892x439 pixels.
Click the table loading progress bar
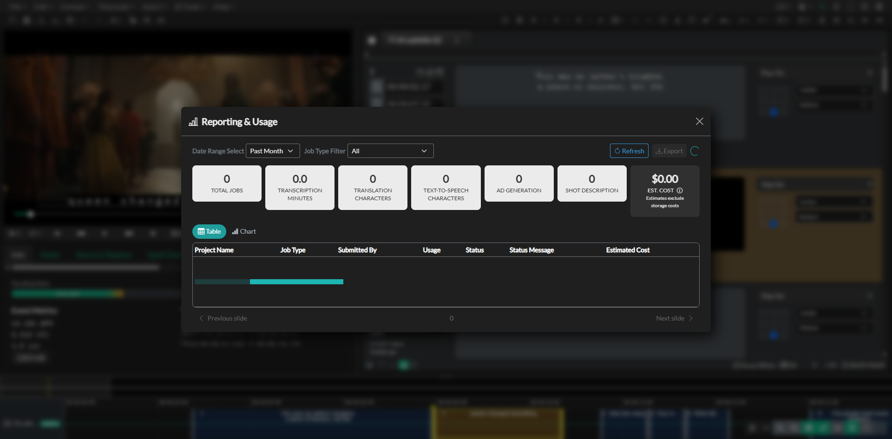coord(269,282)
